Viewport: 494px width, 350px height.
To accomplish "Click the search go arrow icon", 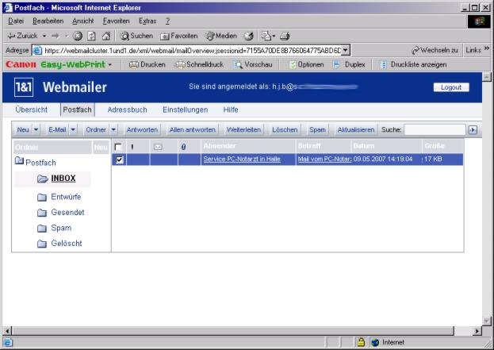I will 473,129.
